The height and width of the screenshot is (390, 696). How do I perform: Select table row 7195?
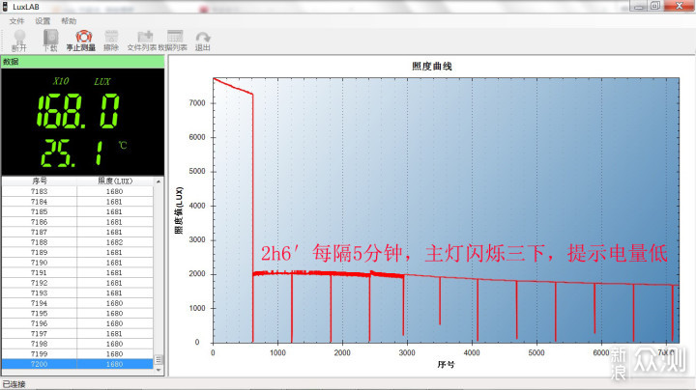[77, 314]
